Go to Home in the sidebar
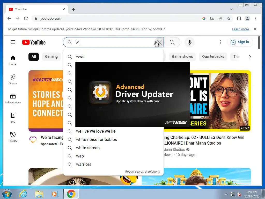 click(13, 60)
